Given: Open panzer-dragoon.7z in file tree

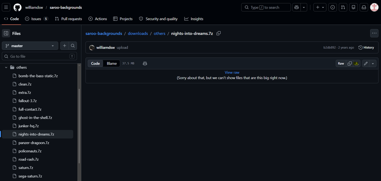Looking at the screenshot, I should point(34,142).
